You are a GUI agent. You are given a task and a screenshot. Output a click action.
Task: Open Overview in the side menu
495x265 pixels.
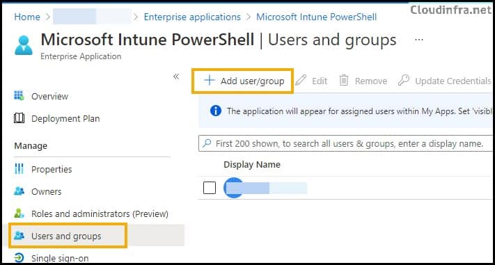tap(50, 96)
